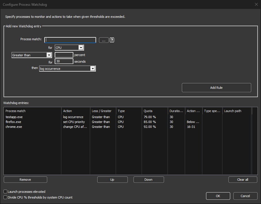Open the log occurrence action dropdown
The width and height of the screenshot is (261, 204).
67,68
